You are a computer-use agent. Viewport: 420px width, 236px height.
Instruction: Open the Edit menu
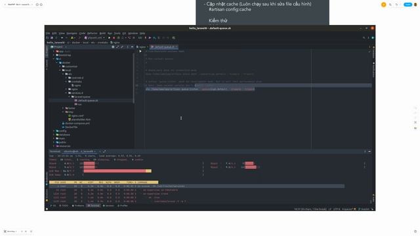click(x=54, y=33)
